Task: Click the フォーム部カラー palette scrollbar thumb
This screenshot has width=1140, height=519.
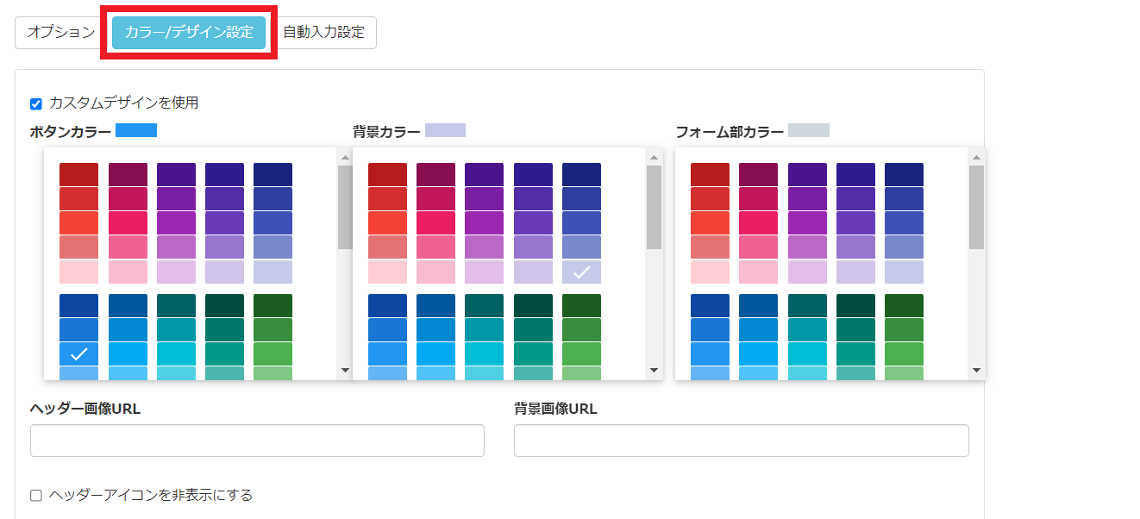Action: (976, 207)
